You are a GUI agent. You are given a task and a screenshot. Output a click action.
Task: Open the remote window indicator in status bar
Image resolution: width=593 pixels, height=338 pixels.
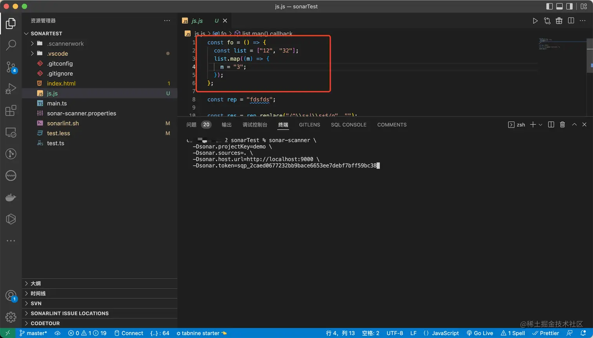7,333
